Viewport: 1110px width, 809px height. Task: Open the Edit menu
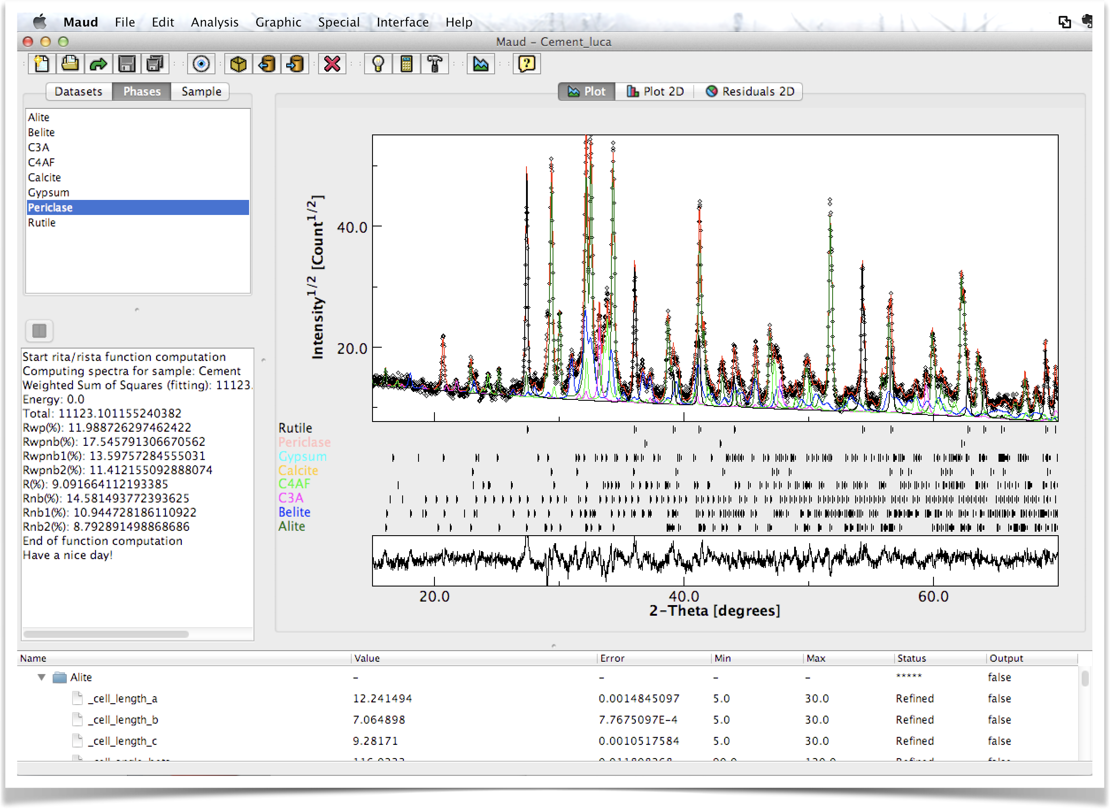(x=163, y=22)
